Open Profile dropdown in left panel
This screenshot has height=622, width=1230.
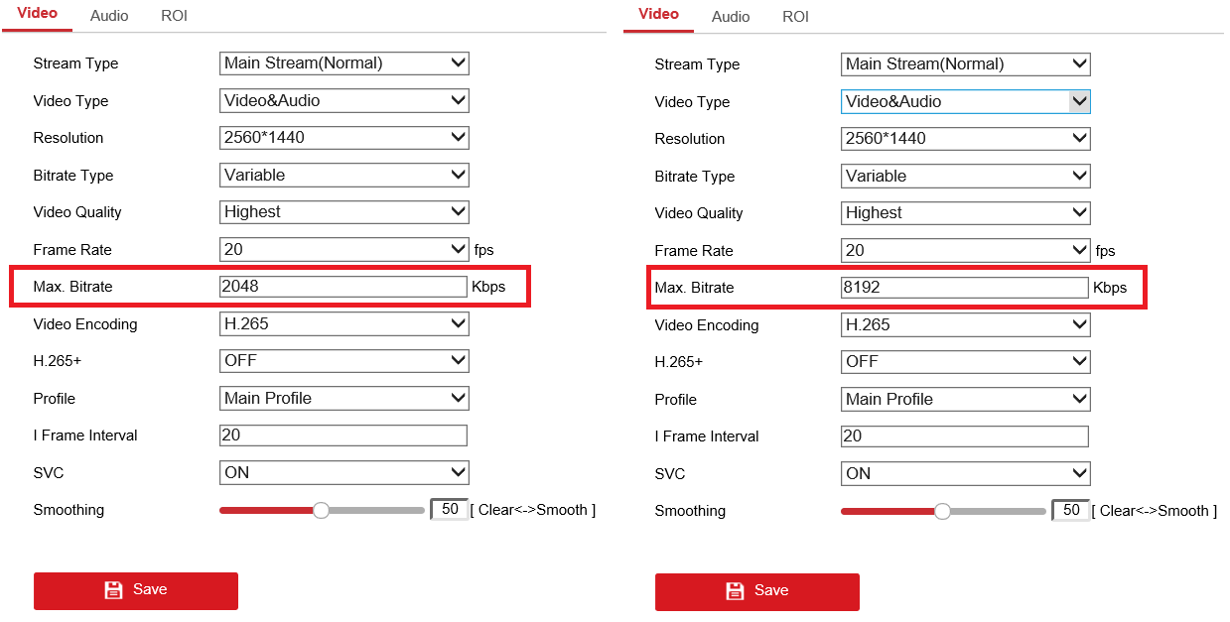click(x=343, y=398)
